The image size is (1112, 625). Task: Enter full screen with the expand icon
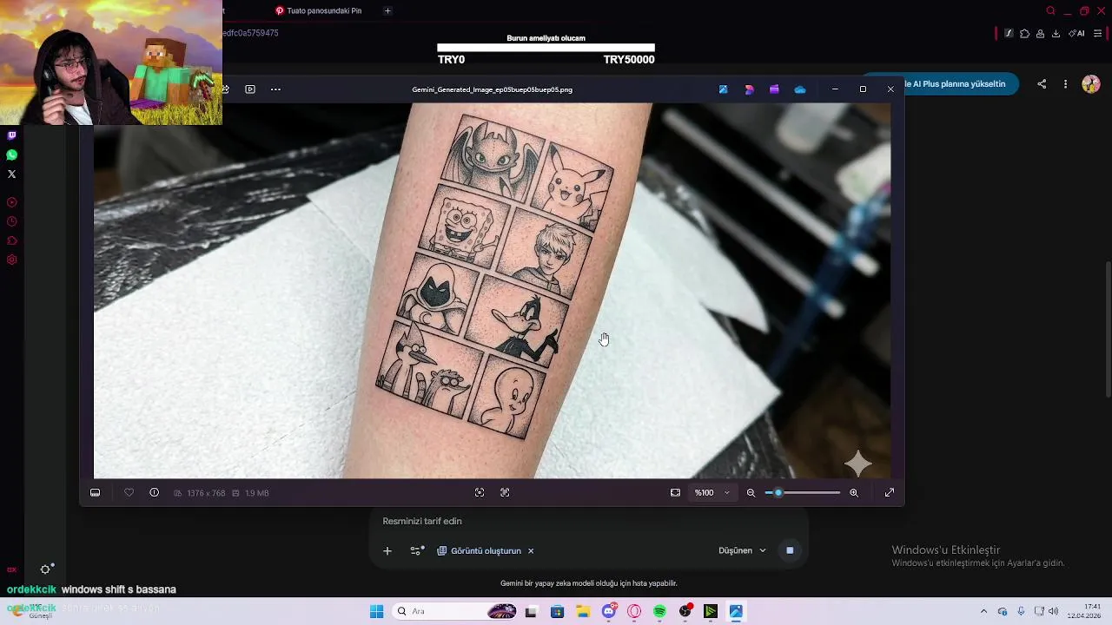[x=890, y=493]
